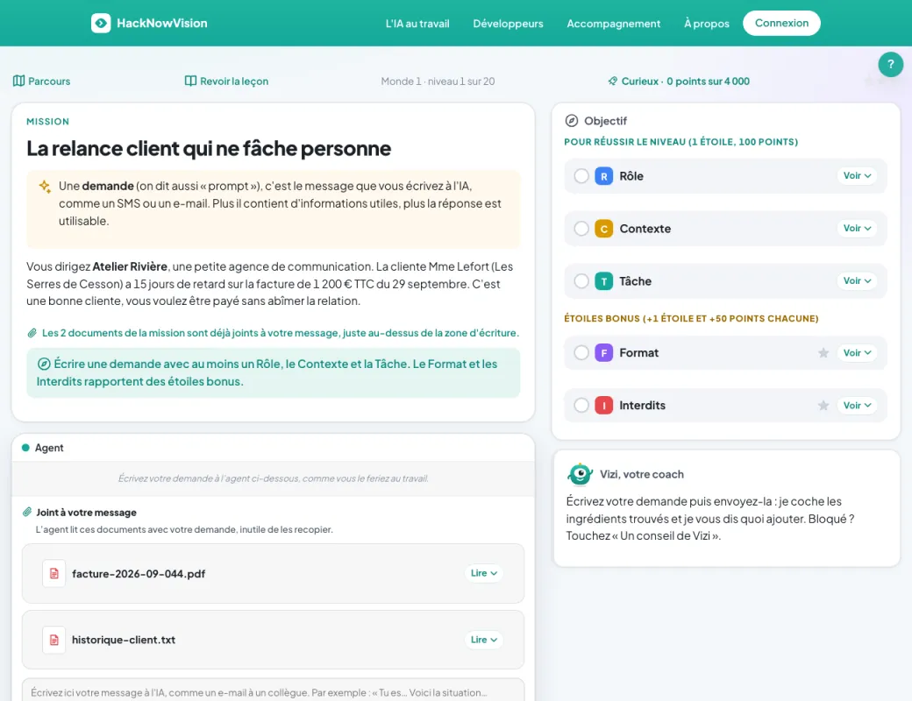This screenshot has height=701, width=912.
Task: Open the Parcours link
Action: click(x=42, y=81)
